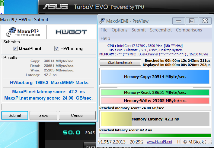214x148 pixels.
Task: Click the Save button
Action: 43,115
